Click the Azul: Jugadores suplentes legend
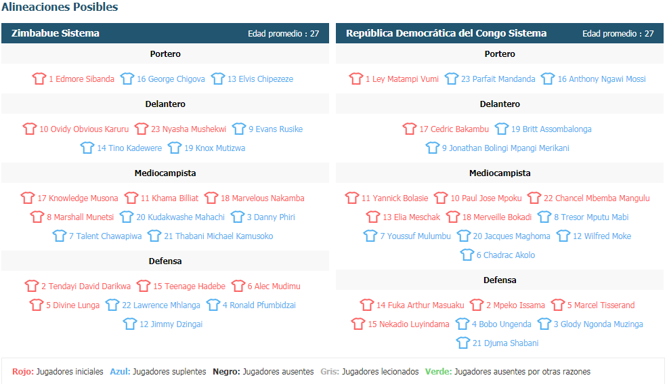 pyautogui.click(x=158, y=372)
